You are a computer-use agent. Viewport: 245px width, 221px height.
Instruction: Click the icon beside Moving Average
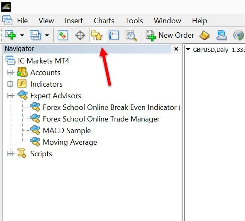(35, 142)
